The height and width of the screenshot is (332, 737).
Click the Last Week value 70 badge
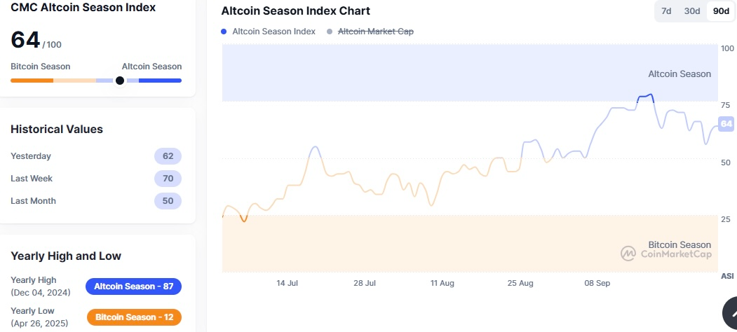pyautogui.click(x=168, y=179)
